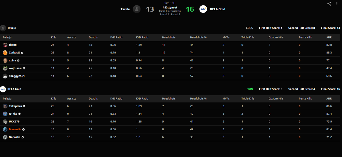Screen dimensions: 342x157
Task: Open Napakka player avatar
Action: tap(5, 137)
